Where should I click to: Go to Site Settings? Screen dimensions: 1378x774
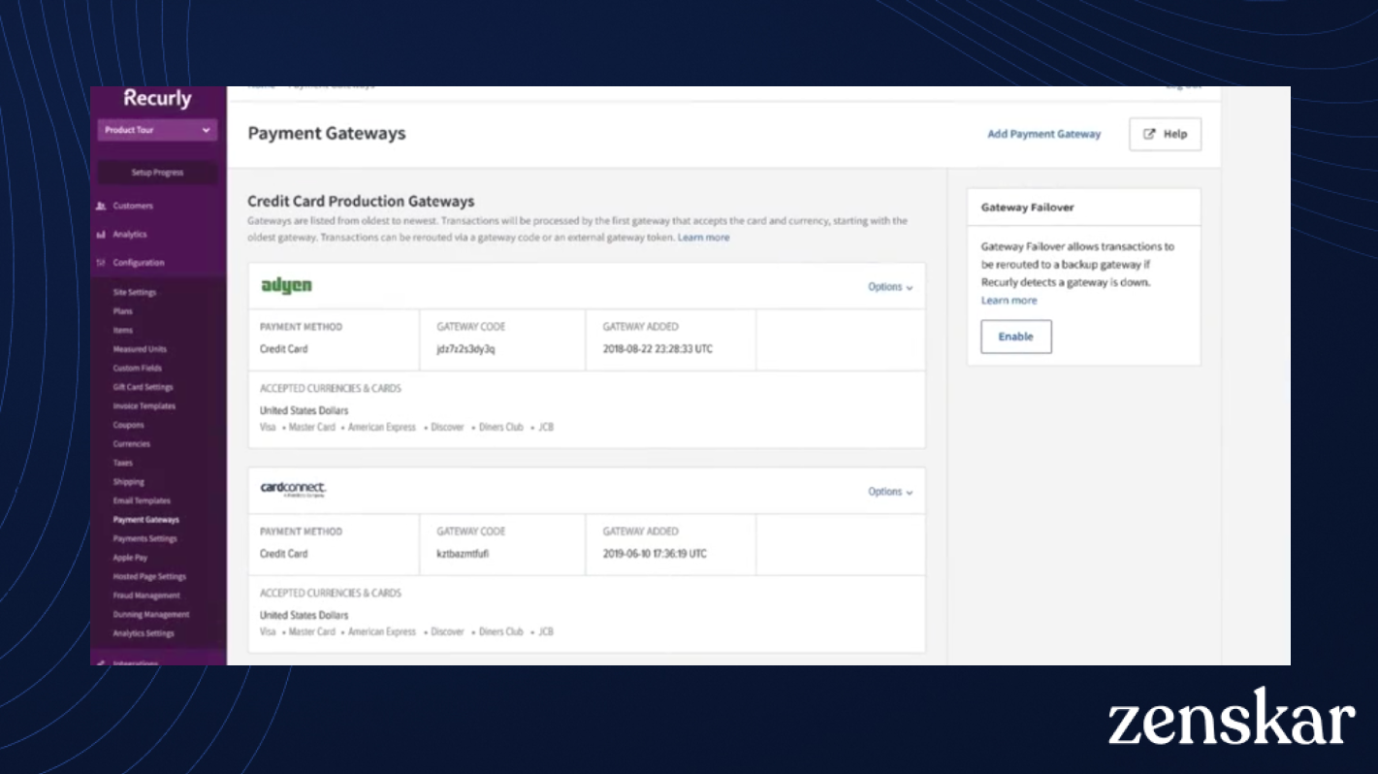[135, 292]
